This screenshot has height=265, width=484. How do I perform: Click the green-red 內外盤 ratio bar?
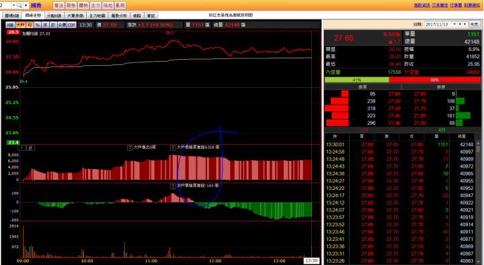[x=403, y=80]
